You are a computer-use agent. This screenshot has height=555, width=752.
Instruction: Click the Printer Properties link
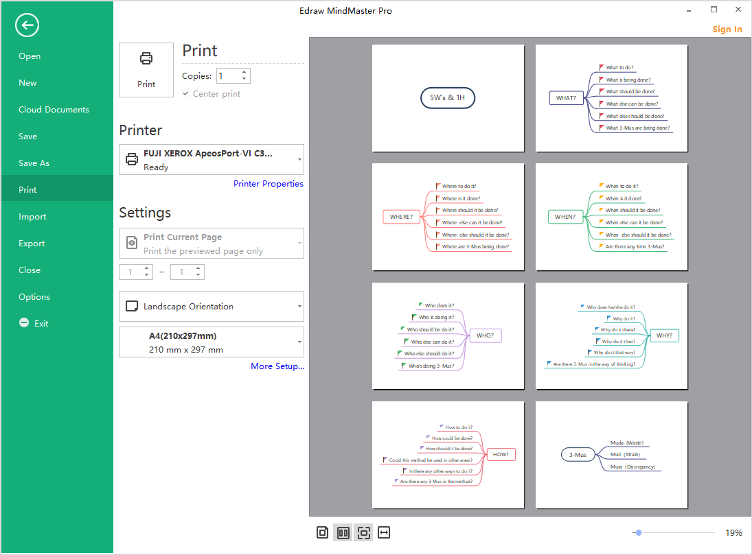pos(268,184)
